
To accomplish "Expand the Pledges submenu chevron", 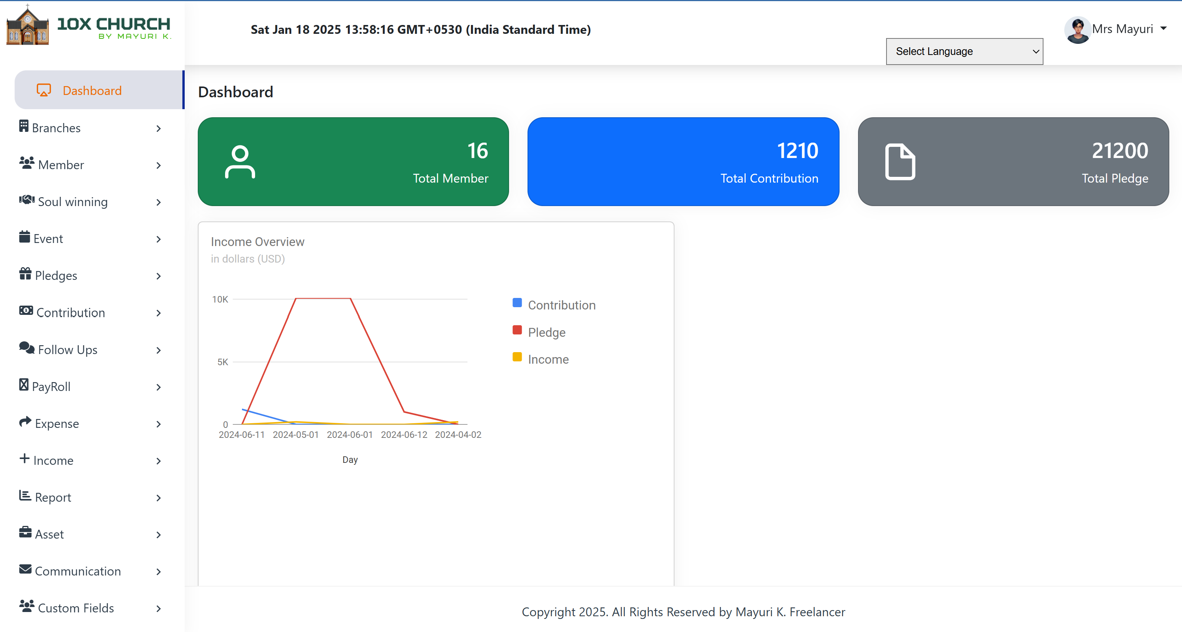I will click(x=158, y=276).
